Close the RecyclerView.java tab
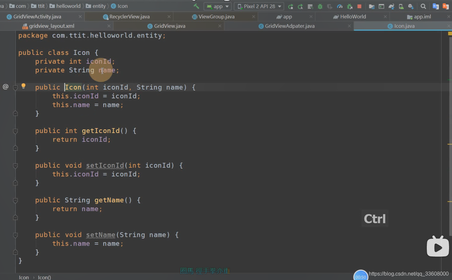This screenshot has width=452, height=280. click(169, 17)
